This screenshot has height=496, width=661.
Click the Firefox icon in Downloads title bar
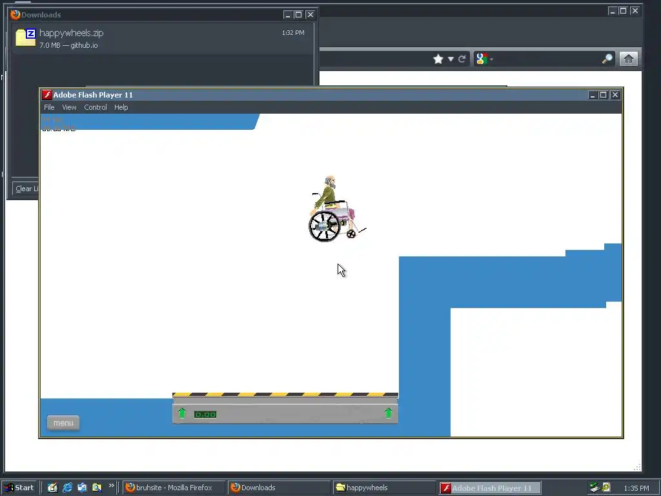(x=15, y=15)
